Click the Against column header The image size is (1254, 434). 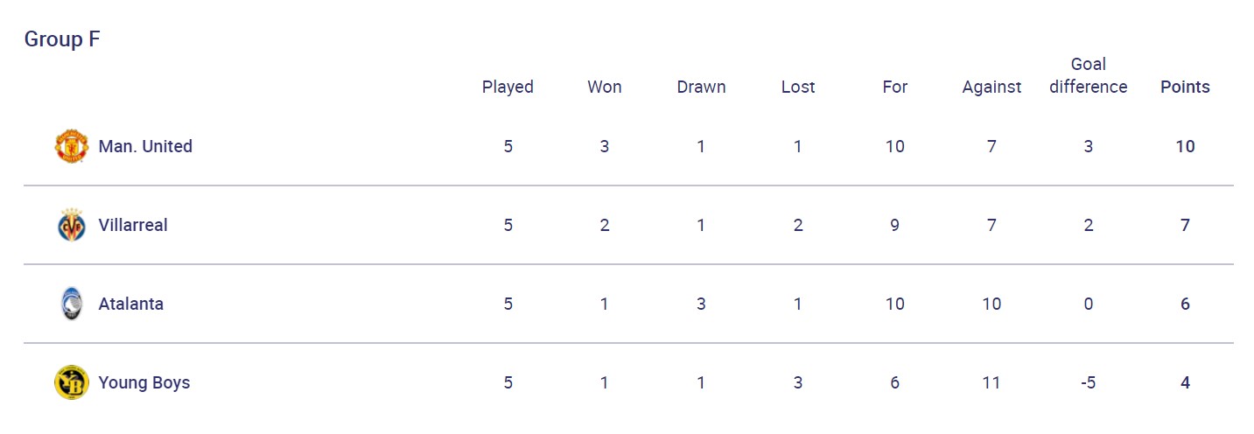click(x=991, y=87)
